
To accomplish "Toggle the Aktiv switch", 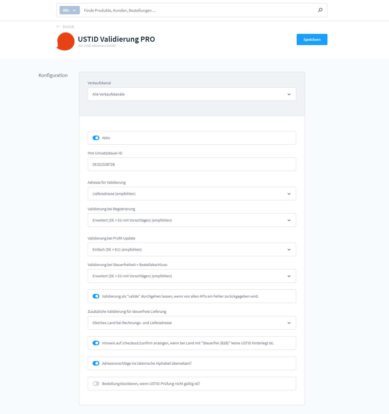I will pyautogui.click(x=96, y=138).
